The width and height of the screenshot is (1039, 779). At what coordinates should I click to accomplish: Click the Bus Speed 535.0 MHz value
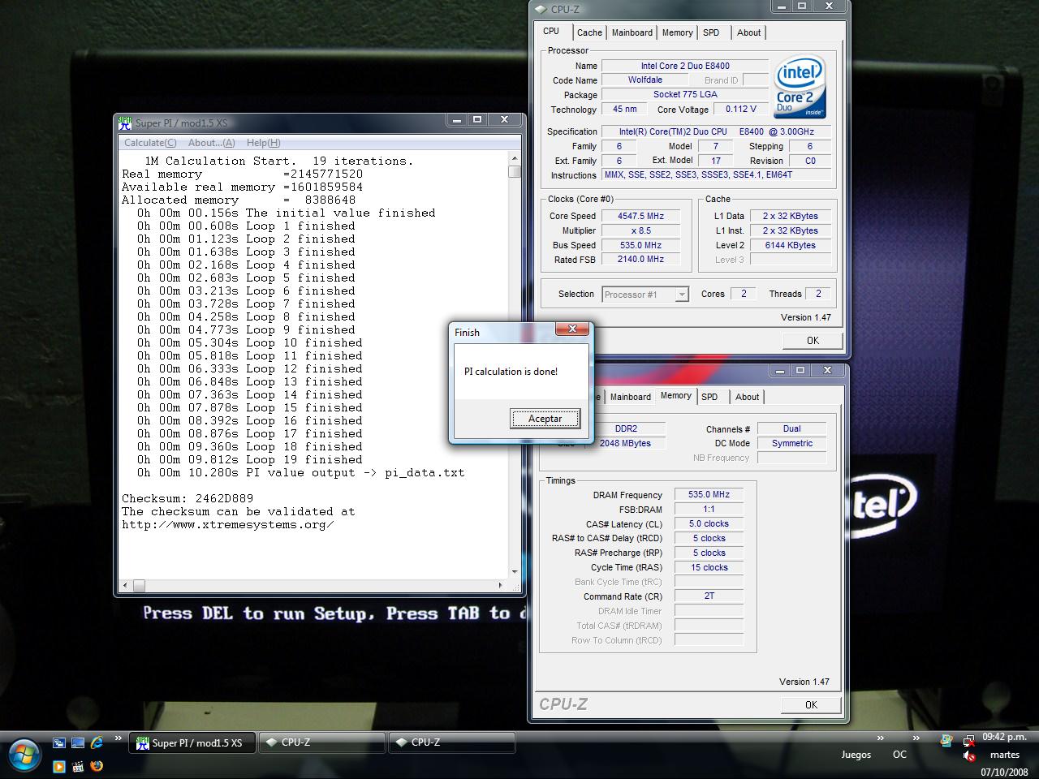coord(640,245)
